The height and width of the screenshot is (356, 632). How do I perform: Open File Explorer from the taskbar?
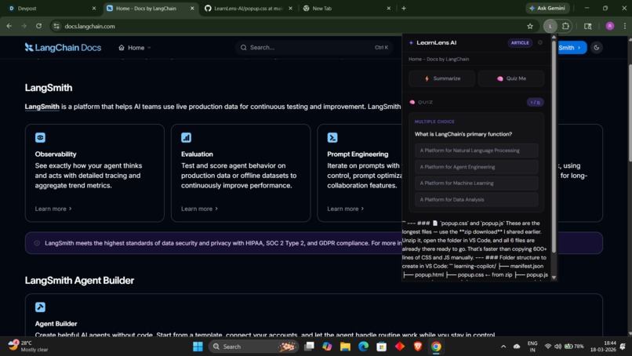346,347
